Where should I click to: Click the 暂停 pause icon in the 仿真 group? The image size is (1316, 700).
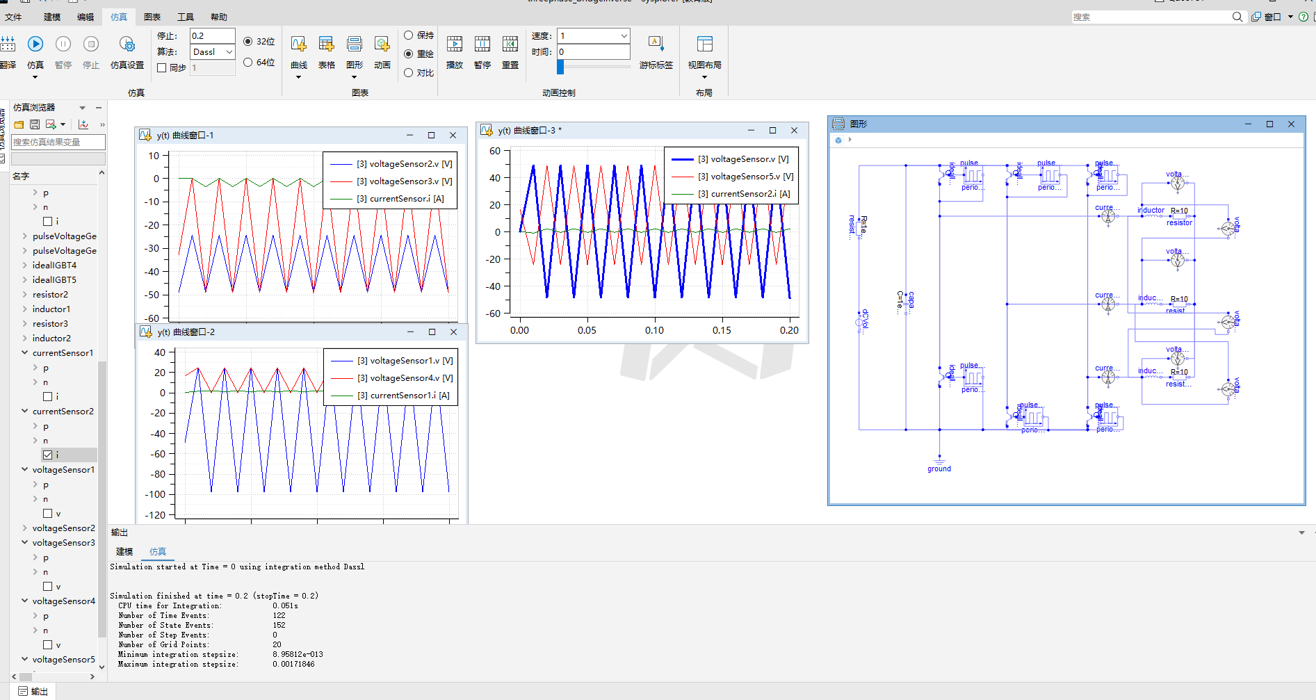point(63,44)
